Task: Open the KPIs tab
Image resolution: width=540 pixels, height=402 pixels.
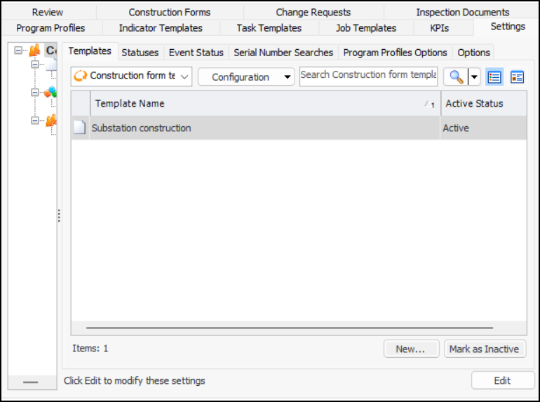Action: [x=440, y=28]
